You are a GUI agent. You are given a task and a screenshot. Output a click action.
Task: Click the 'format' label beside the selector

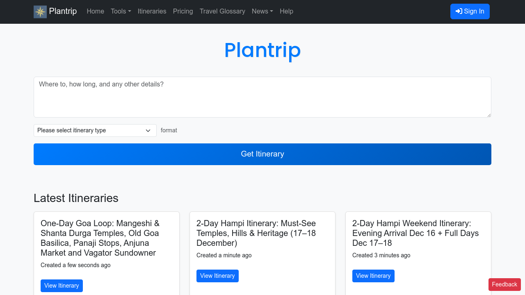coord(169,130)
